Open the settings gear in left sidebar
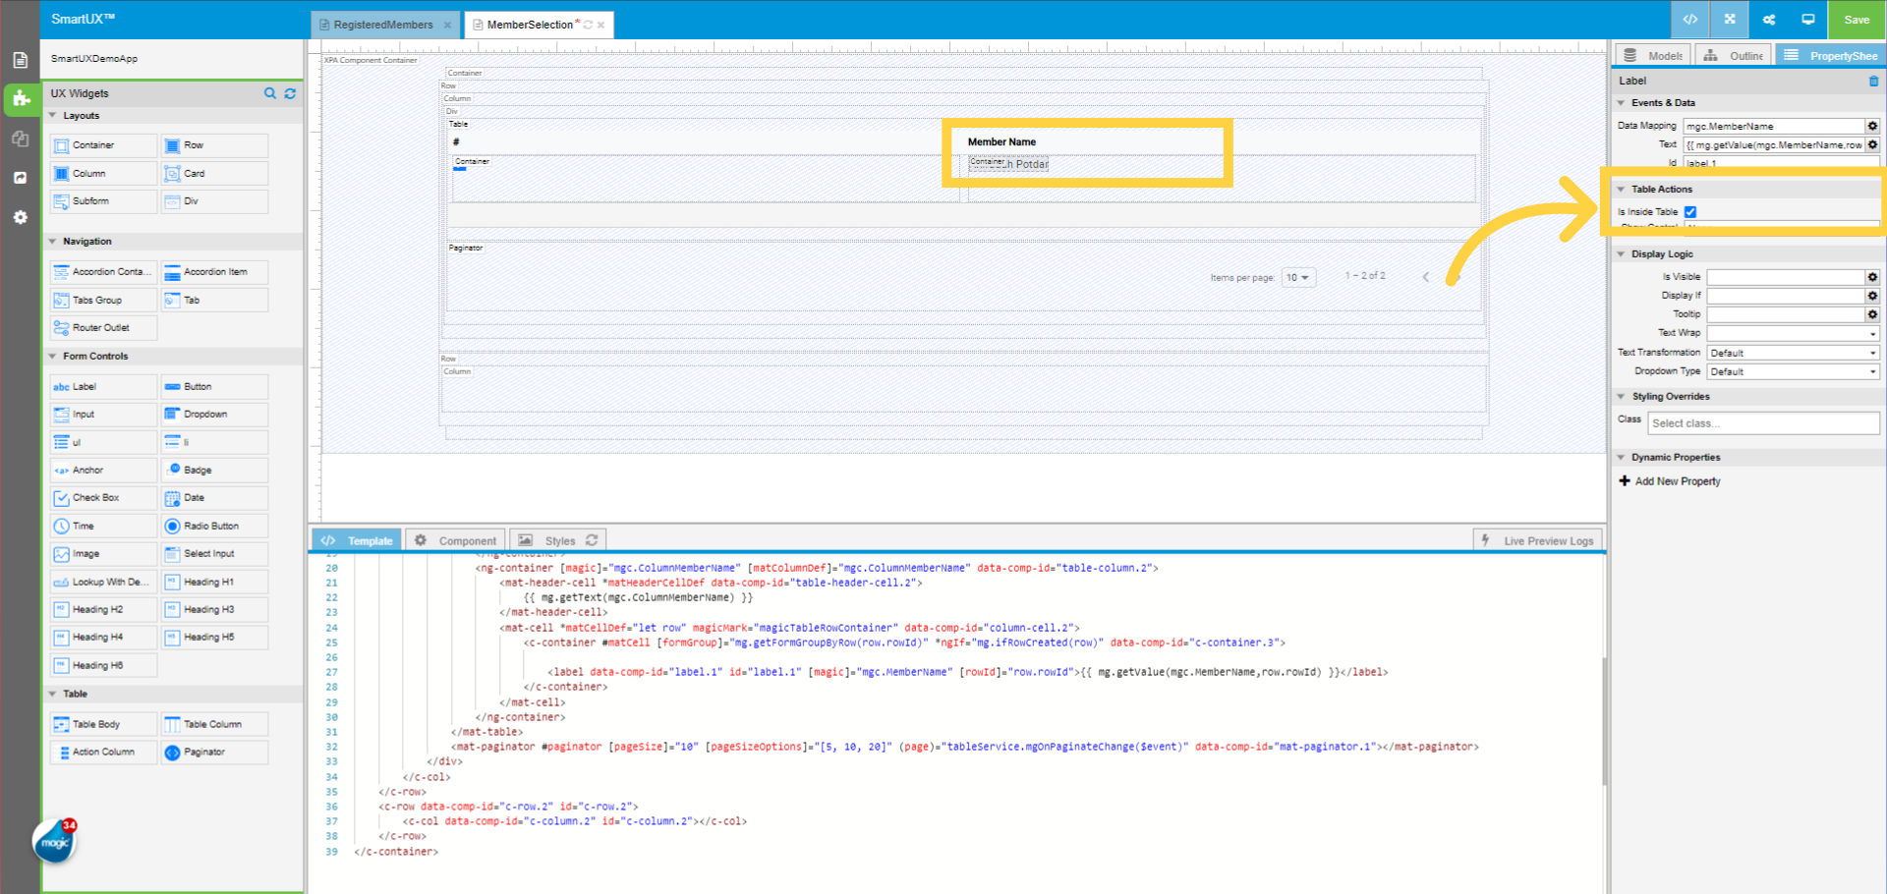Screen dimensions: 1887x894 (x=20, y=217)
